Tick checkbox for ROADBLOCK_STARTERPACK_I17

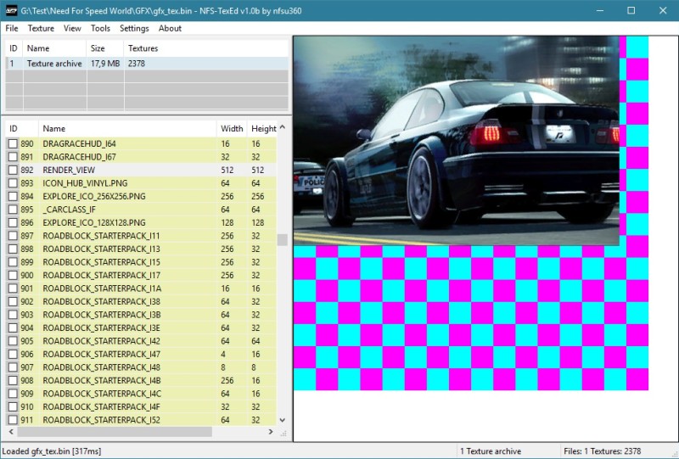click(13, 275)
